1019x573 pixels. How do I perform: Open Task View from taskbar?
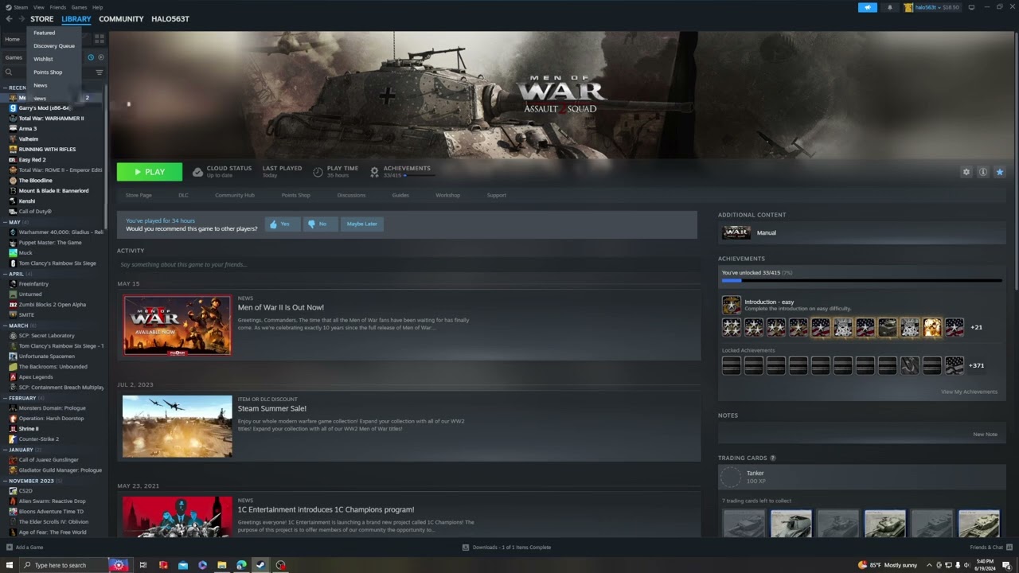point(143,565)
